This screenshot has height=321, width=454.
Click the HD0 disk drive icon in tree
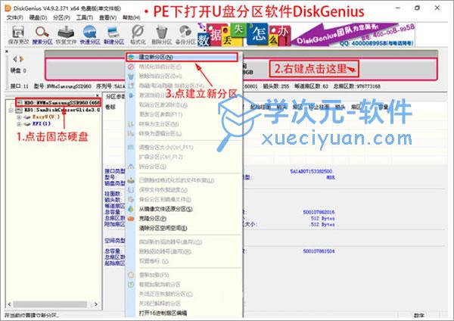tap(19, 102)
